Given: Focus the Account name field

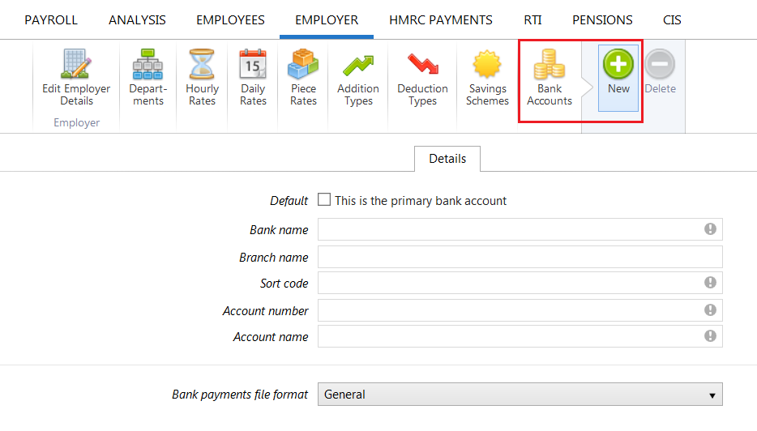Looking at the screenshot, I should (x=520, y=336).
